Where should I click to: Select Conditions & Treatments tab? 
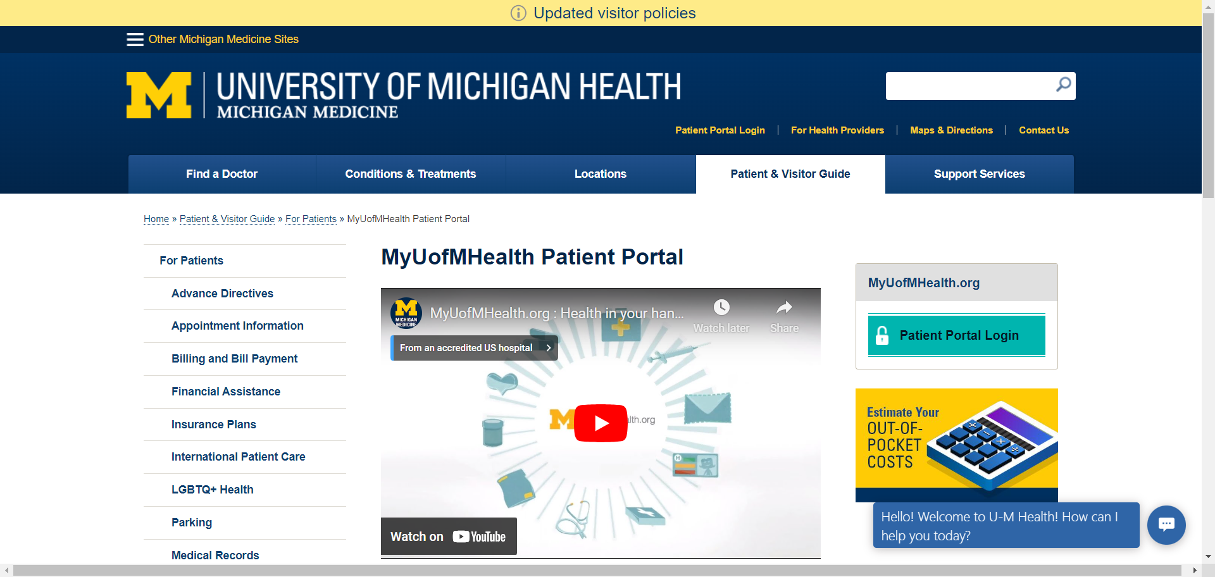tap(411, 174)
